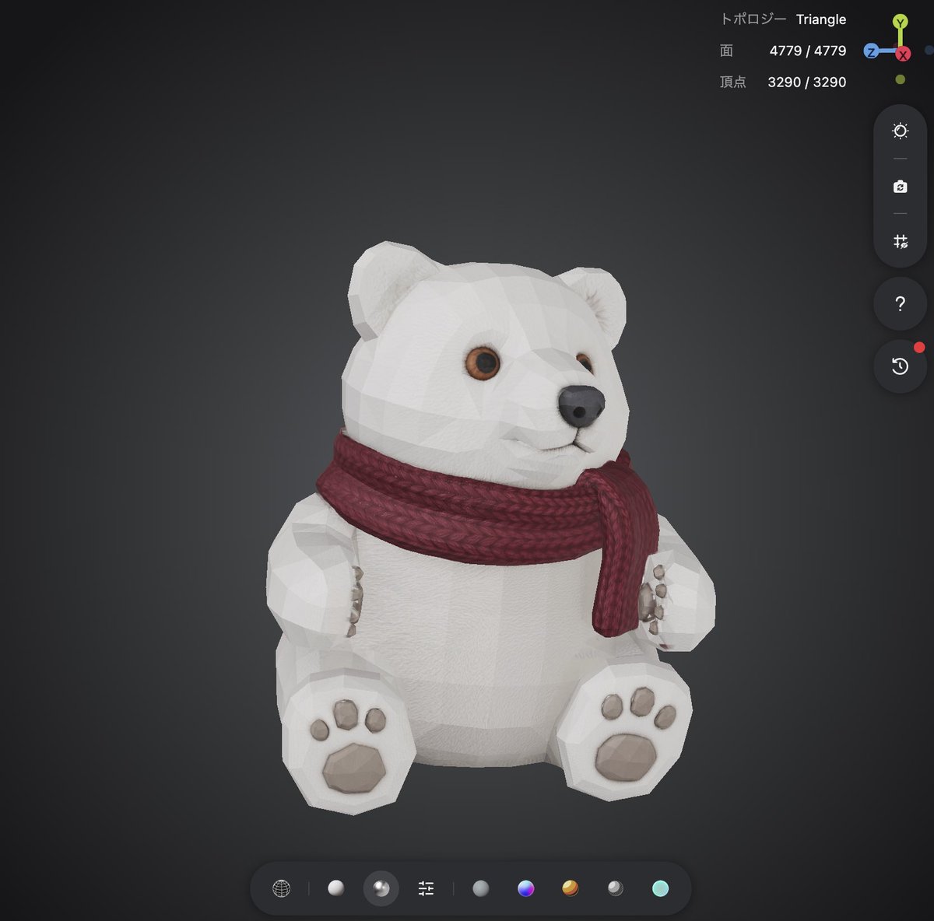Choose the flat gray matcap sphere
934x921 pixels.
(x=481, y=888)
